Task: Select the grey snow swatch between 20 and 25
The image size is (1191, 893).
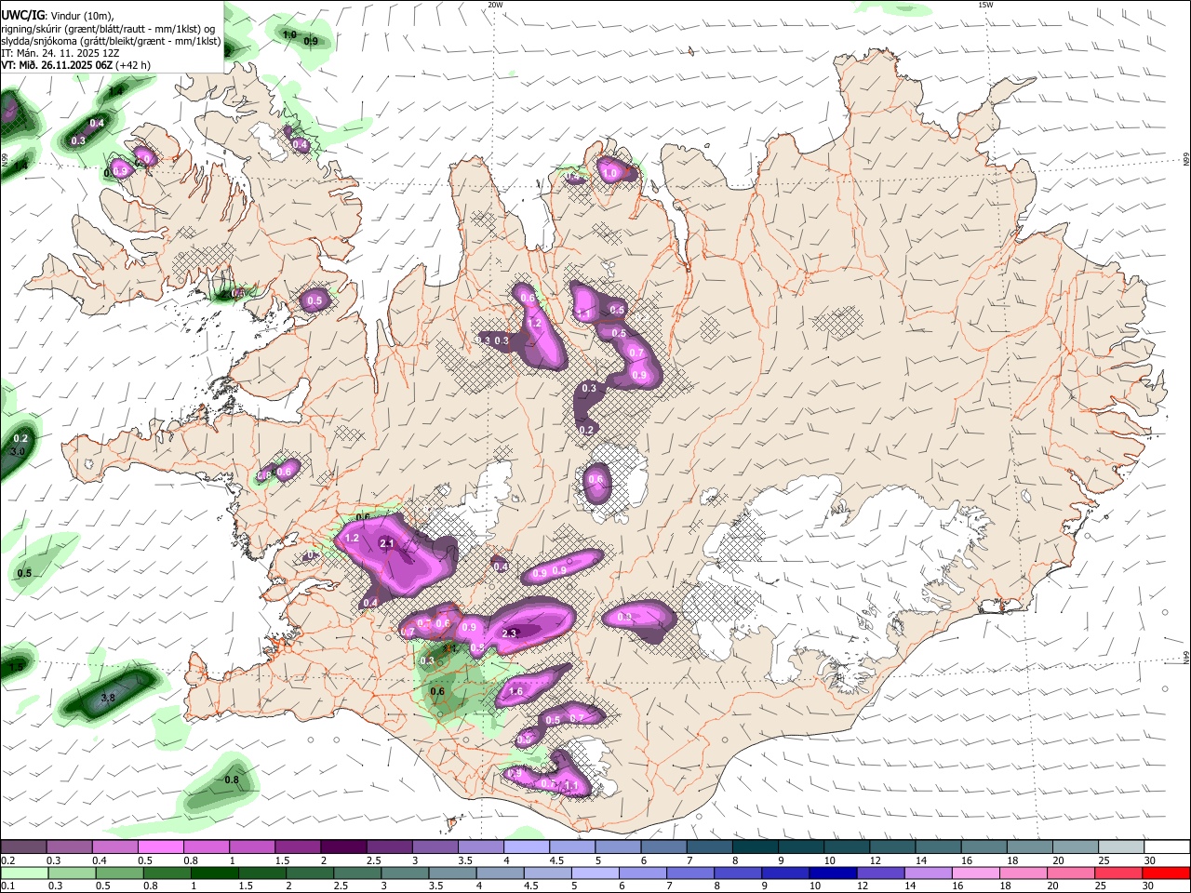Action: 1076,846
